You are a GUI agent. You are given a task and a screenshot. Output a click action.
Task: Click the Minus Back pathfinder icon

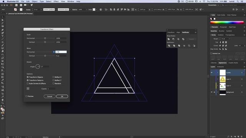(194, 46)
